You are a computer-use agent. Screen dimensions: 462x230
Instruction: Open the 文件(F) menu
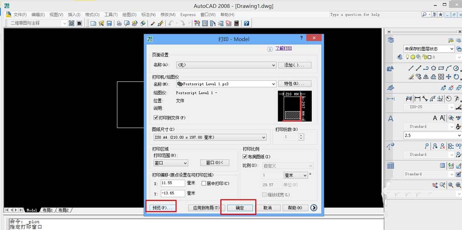click(20, 14)
